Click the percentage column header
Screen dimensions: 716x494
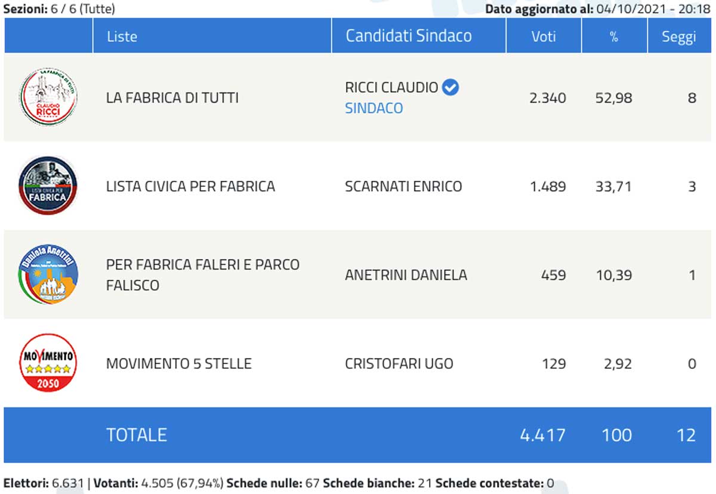[x=614, y=36]
